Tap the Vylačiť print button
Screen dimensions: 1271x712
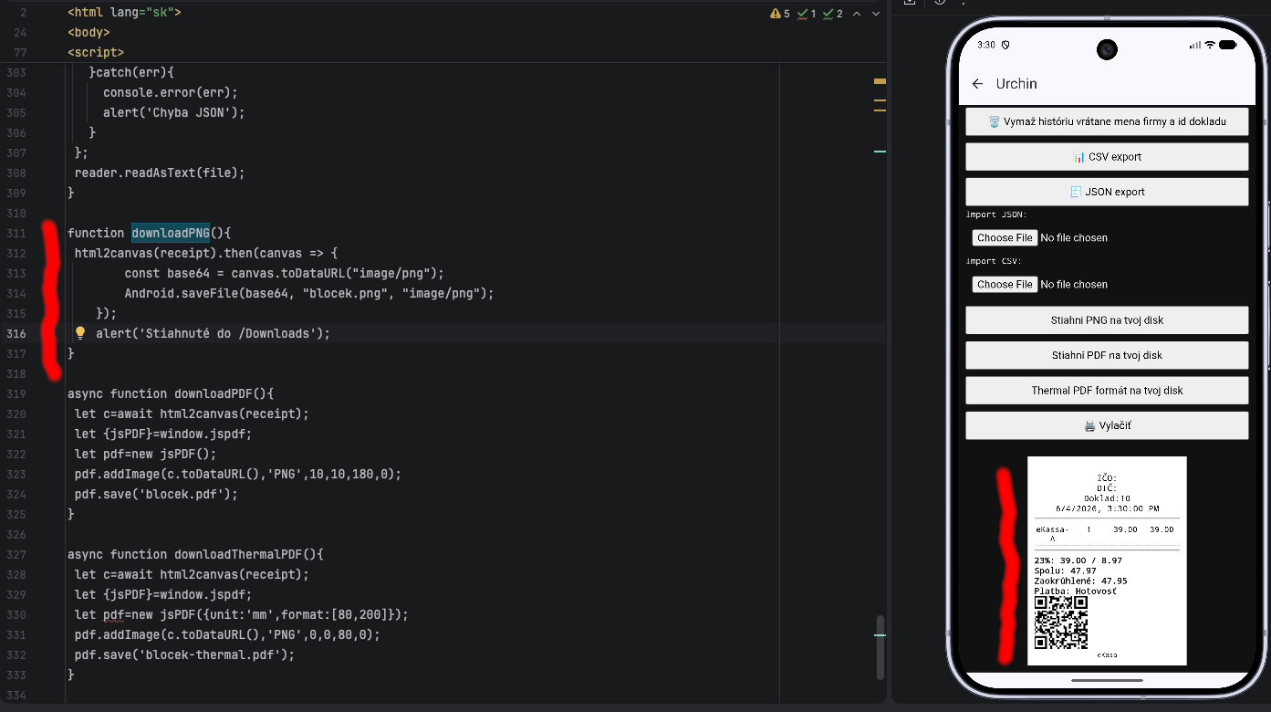1107,425
